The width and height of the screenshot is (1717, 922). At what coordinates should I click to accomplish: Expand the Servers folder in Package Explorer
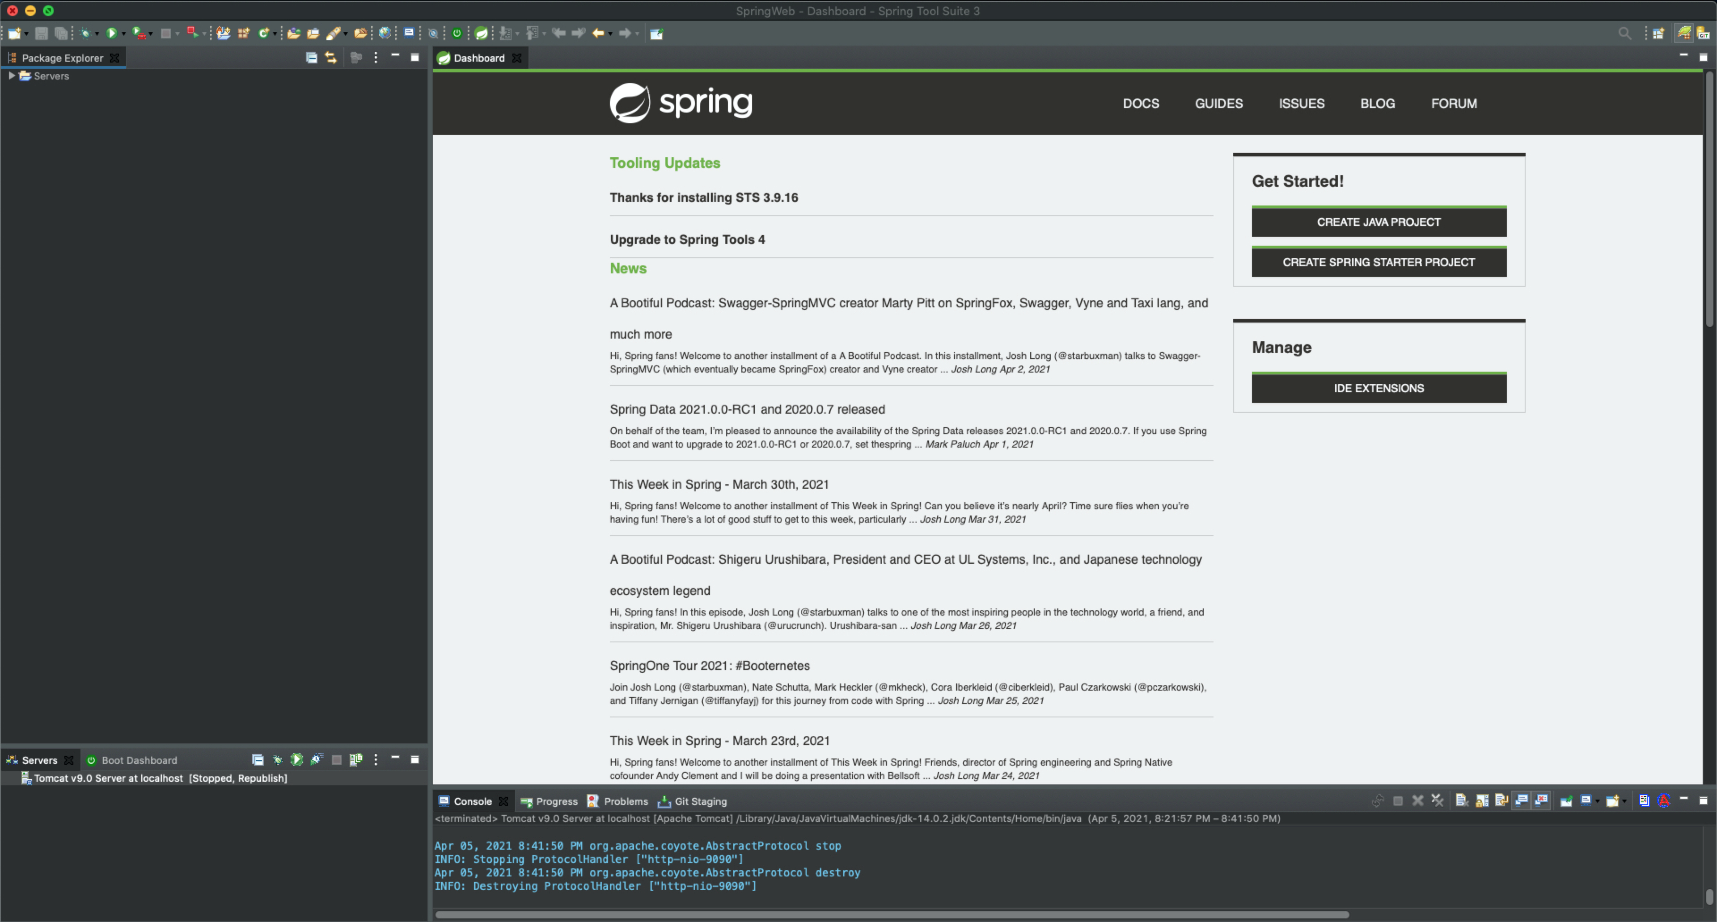[11, 76]
